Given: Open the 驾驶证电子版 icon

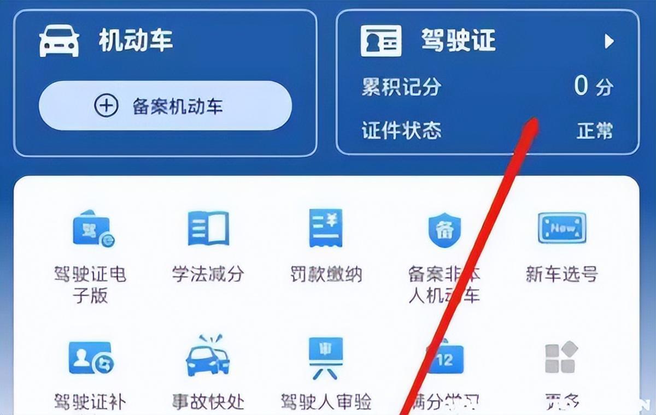Looking at the screenshot, I should 92,228.
